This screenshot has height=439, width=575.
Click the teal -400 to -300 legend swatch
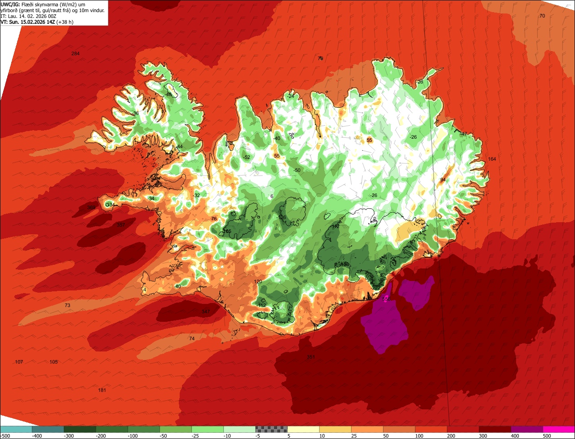coord(48,429)
